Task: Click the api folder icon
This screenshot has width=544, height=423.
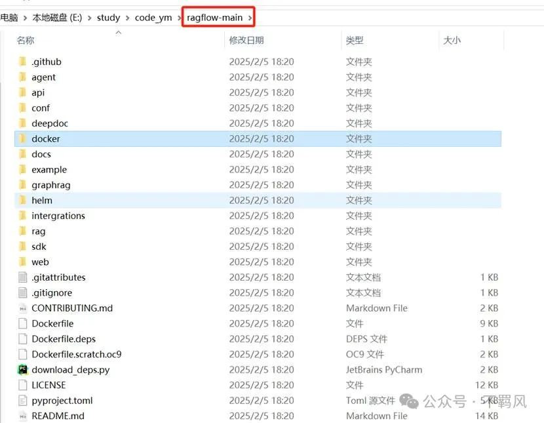Action: pyautogui.click(x=22, y=92)
